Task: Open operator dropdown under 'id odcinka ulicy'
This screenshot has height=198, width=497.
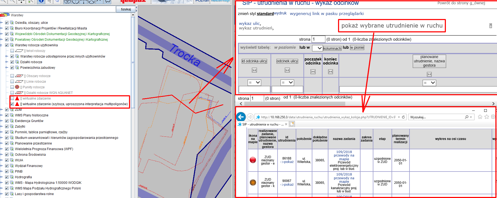Action: tap(254, 83)
